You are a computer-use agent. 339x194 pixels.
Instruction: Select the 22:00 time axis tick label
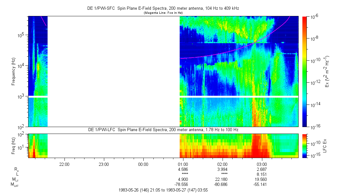(x=64, y=164)
